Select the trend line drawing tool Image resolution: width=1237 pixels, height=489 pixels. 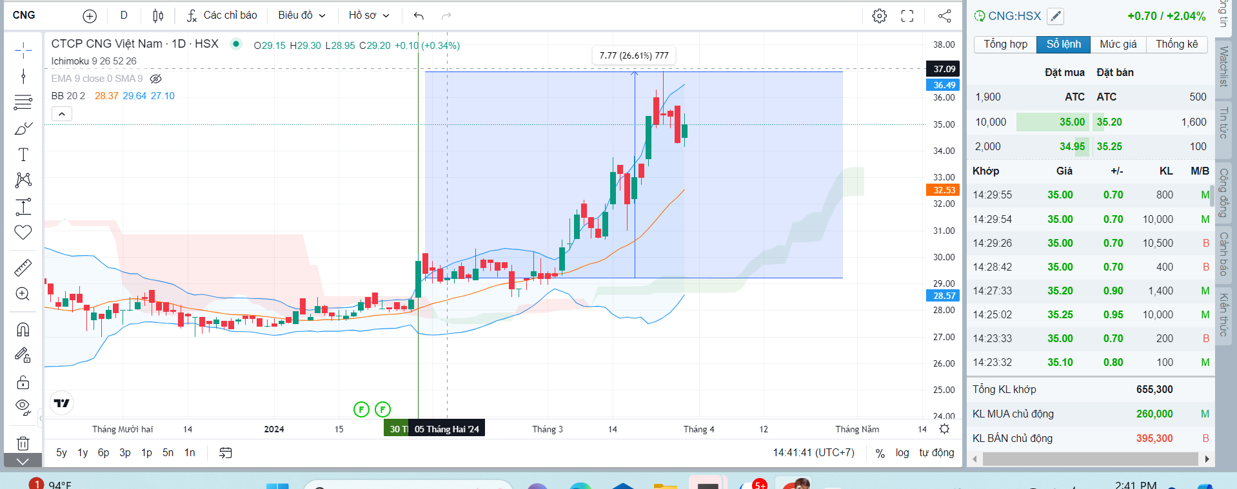click(23, 76)
